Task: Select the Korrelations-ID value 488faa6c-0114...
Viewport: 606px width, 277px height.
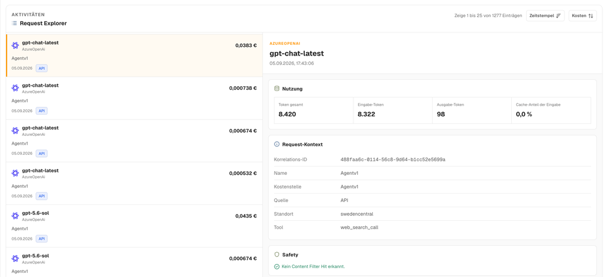Action: pos(393,159)
